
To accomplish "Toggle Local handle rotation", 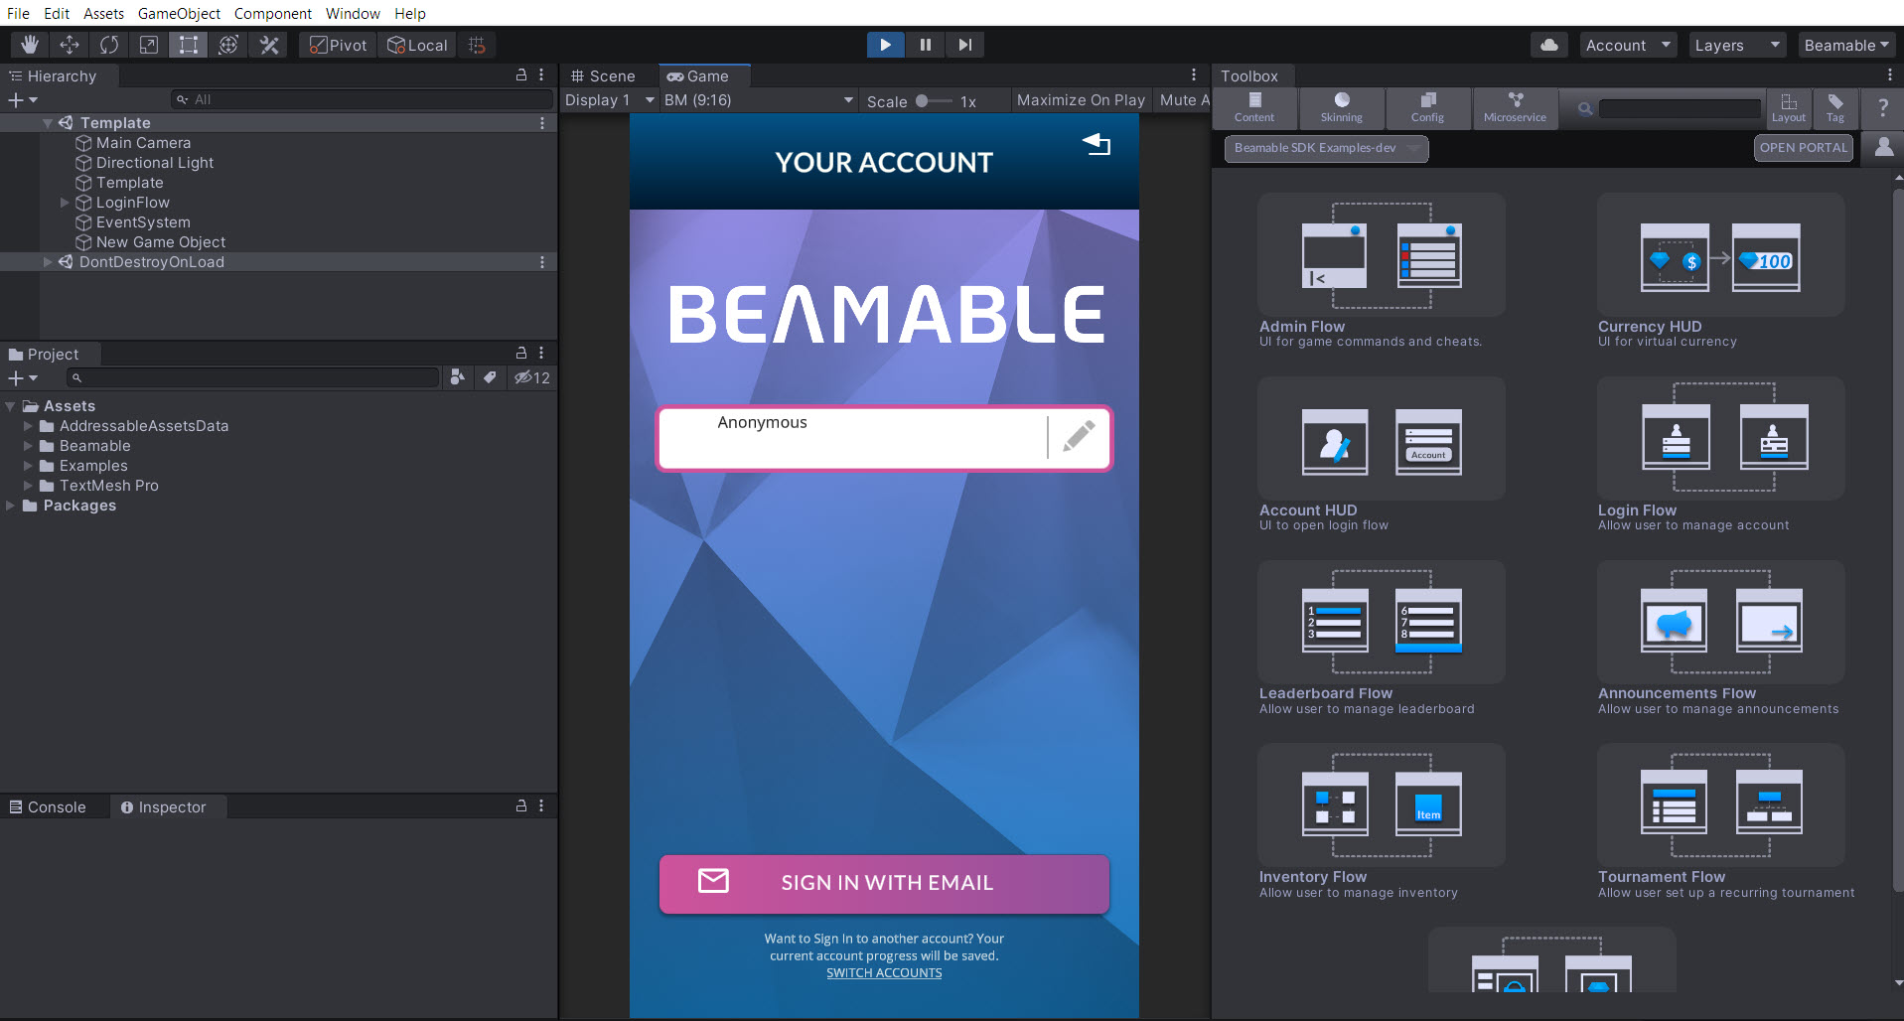I will click(417, 45).
